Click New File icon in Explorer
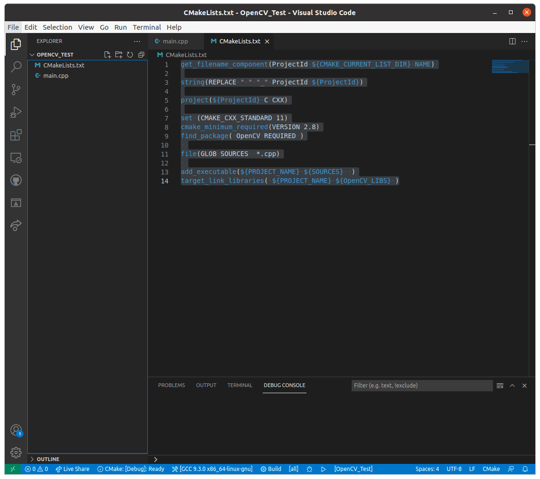 tap(107, 55)
